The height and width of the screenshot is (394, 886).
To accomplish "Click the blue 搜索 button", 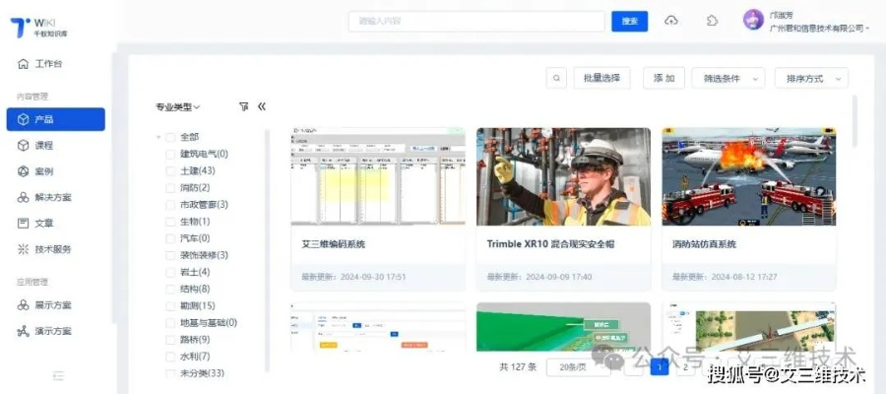I will click(630, 21).
